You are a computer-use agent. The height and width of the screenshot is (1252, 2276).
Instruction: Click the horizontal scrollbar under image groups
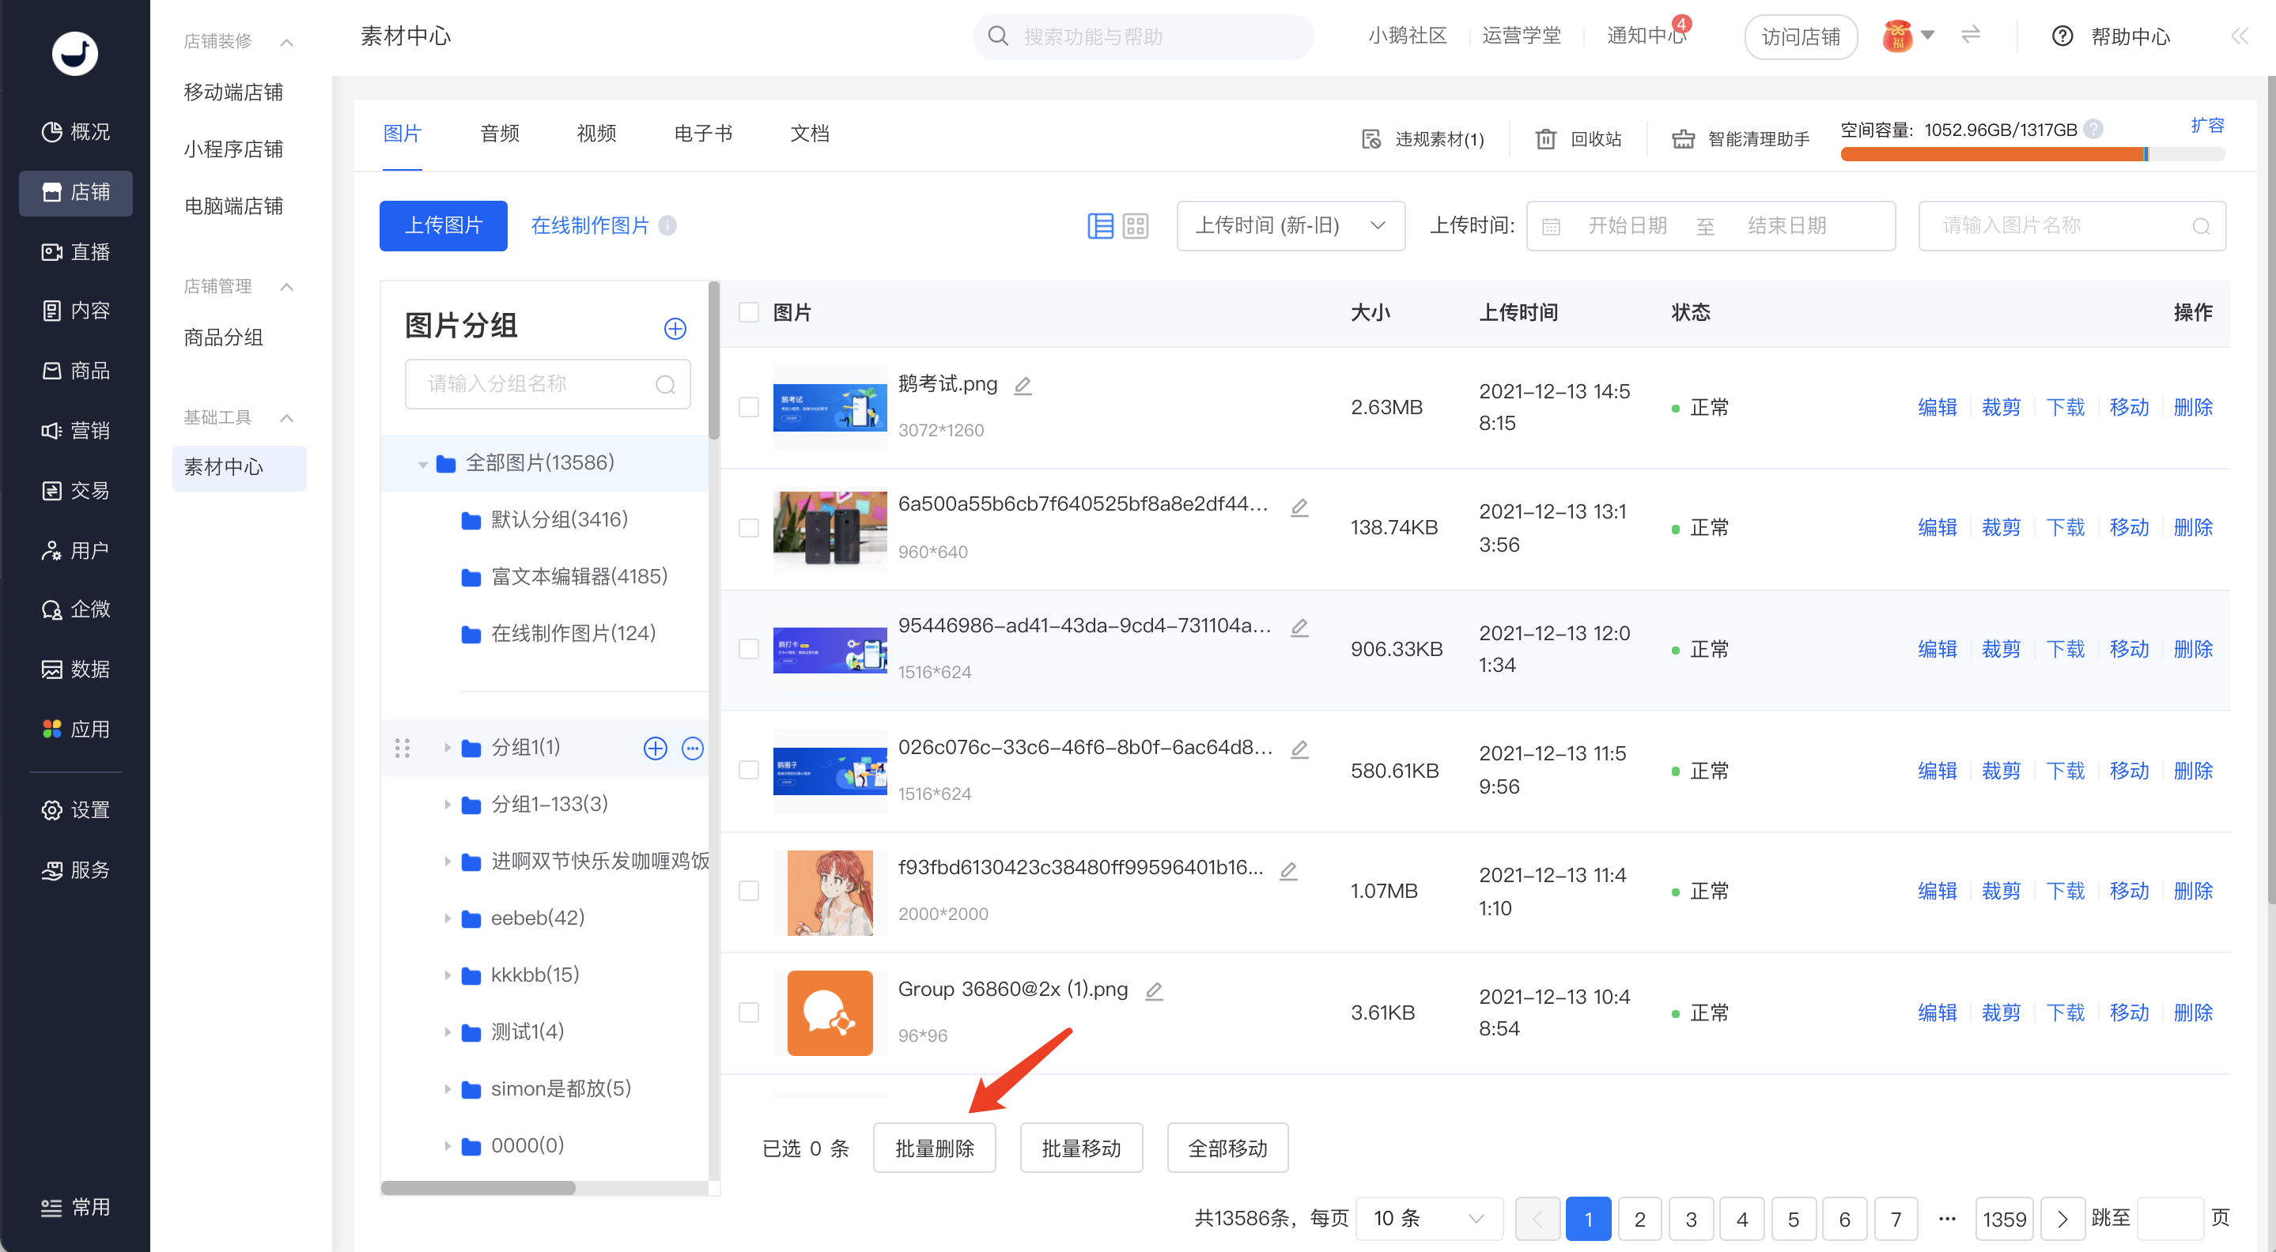tap(478, 1187)
